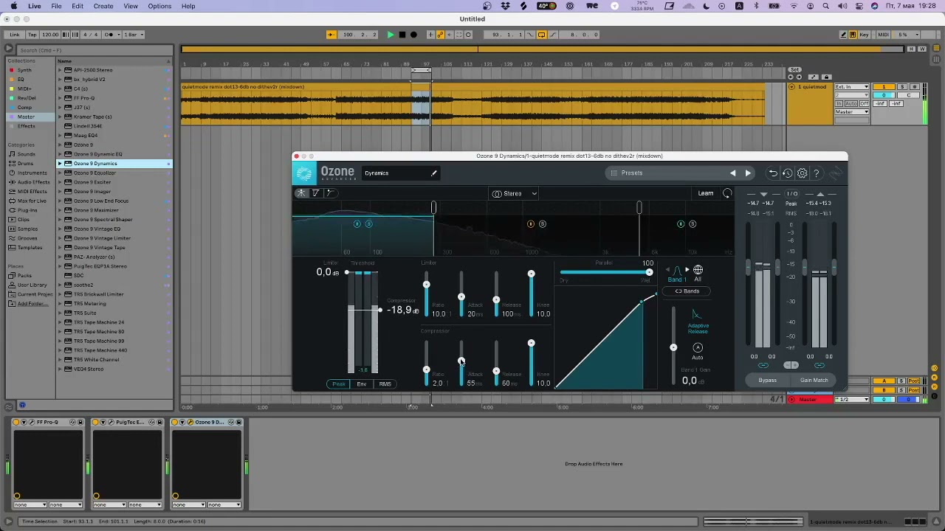Open the 1 Bar quantization dropdown
The width and height of the screenshot is (945, 531).
[x=133, y=35]
